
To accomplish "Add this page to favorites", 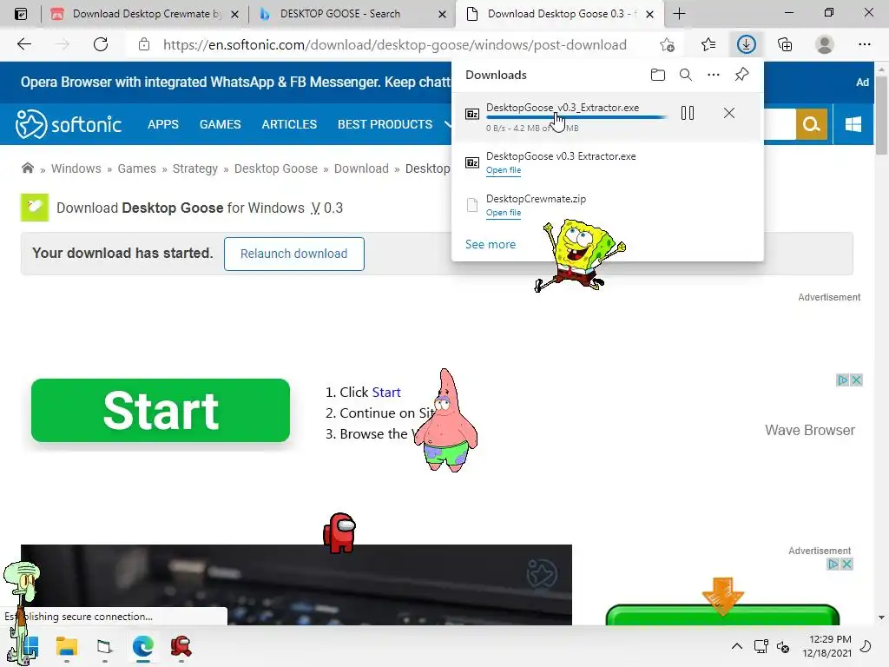I will [x=668, y=44].
